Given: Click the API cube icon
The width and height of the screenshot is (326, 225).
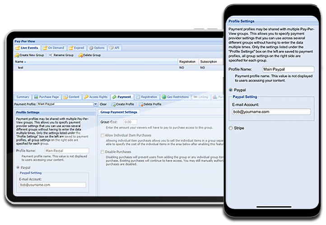Looking at the screenshot, I should point(112,48).
